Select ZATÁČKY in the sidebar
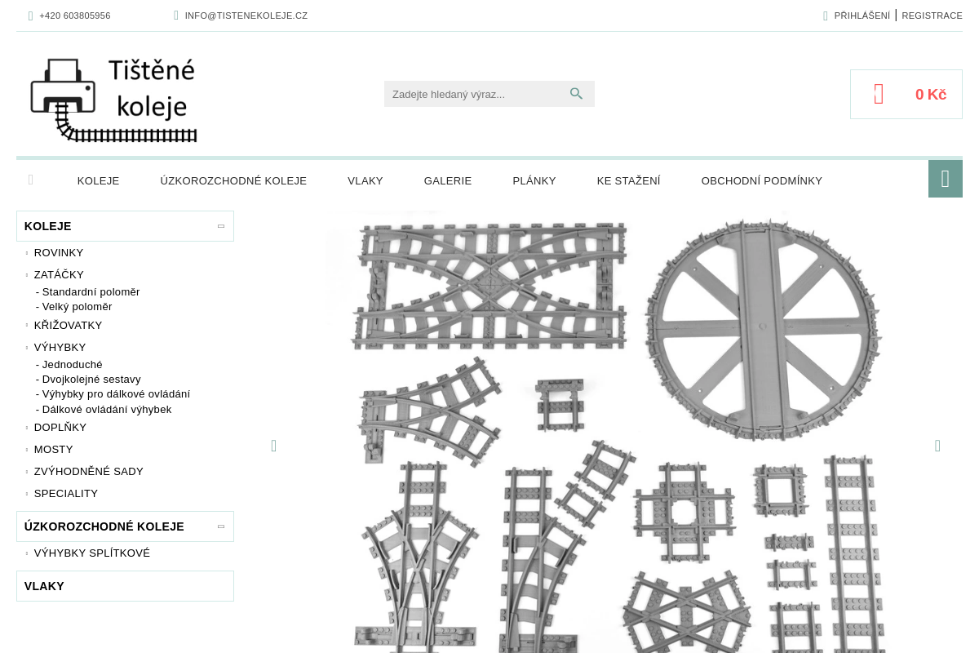The height and width of the screenshot is (653, 979). tap(59, 274)
